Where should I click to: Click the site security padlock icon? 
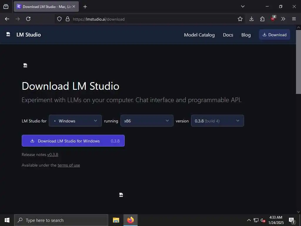tap(67, 19)
